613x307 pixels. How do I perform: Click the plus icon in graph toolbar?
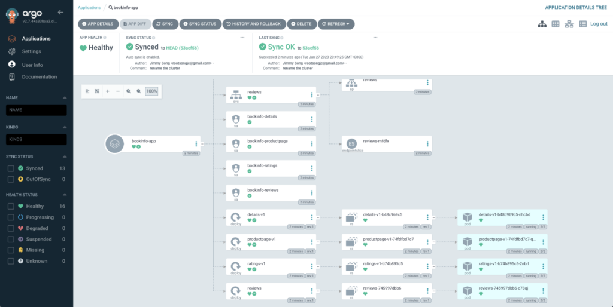click(x=108, y=91)
